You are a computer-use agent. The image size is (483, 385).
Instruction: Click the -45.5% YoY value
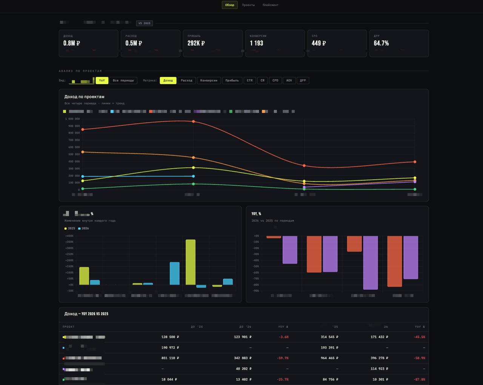click(419, 337)
